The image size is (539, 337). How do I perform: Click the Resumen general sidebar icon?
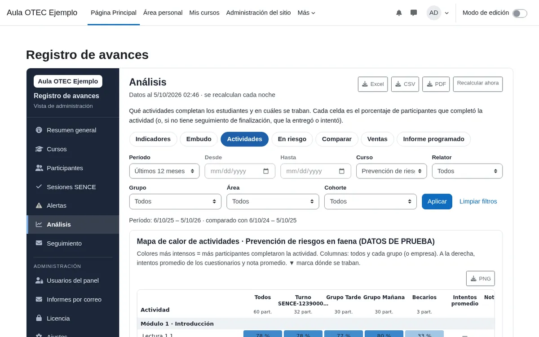tap(39, 130)
